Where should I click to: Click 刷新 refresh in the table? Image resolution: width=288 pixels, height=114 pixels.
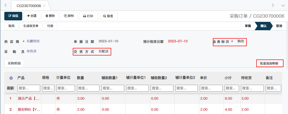pos(10,88)
